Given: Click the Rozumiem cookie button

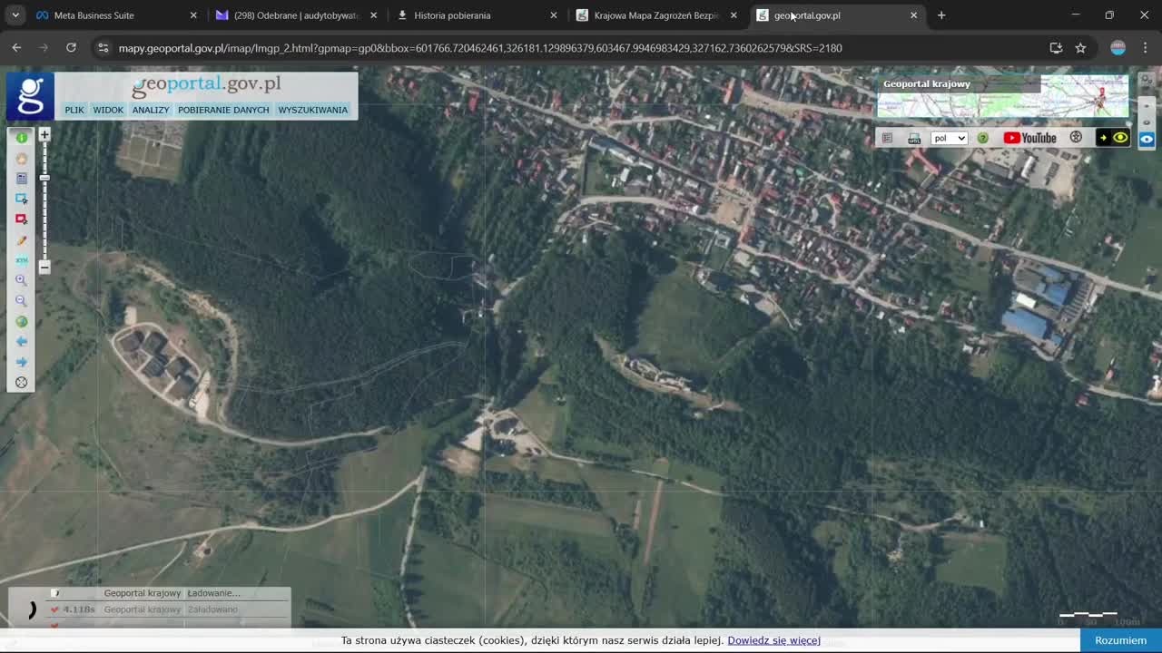Looking at the screenshot, I should click(x=1120, y=640).
